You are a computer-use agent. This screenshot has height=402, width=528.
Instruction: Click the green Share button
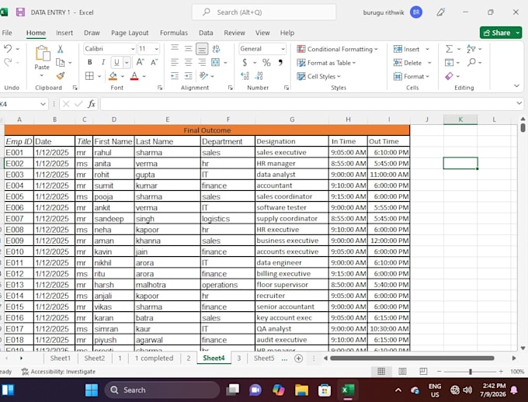(501, 33)
